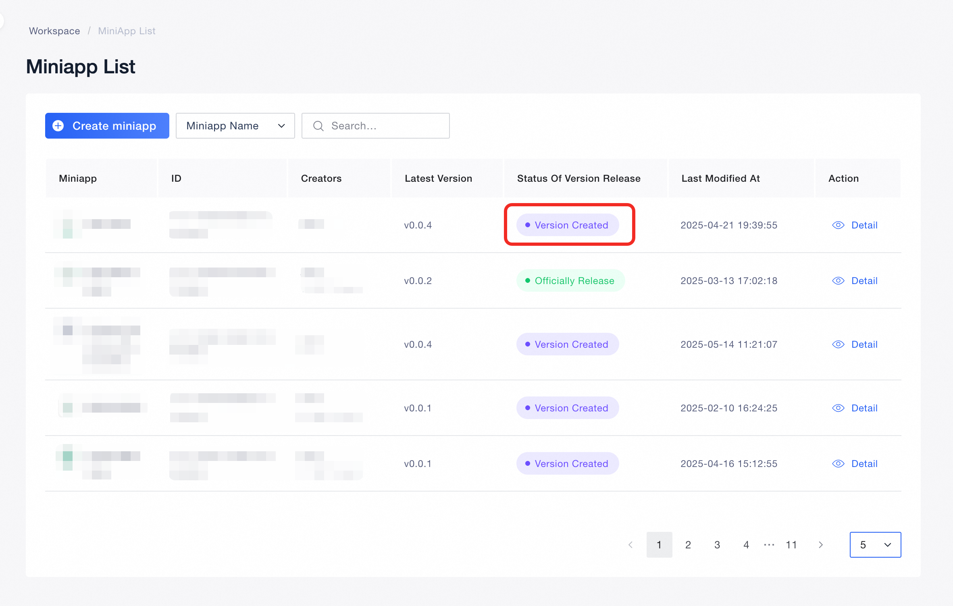The height and width of the screenshot is (606, 953).
Task: Open the Detail link for the Officially Release row
Action: coord(864,281)
